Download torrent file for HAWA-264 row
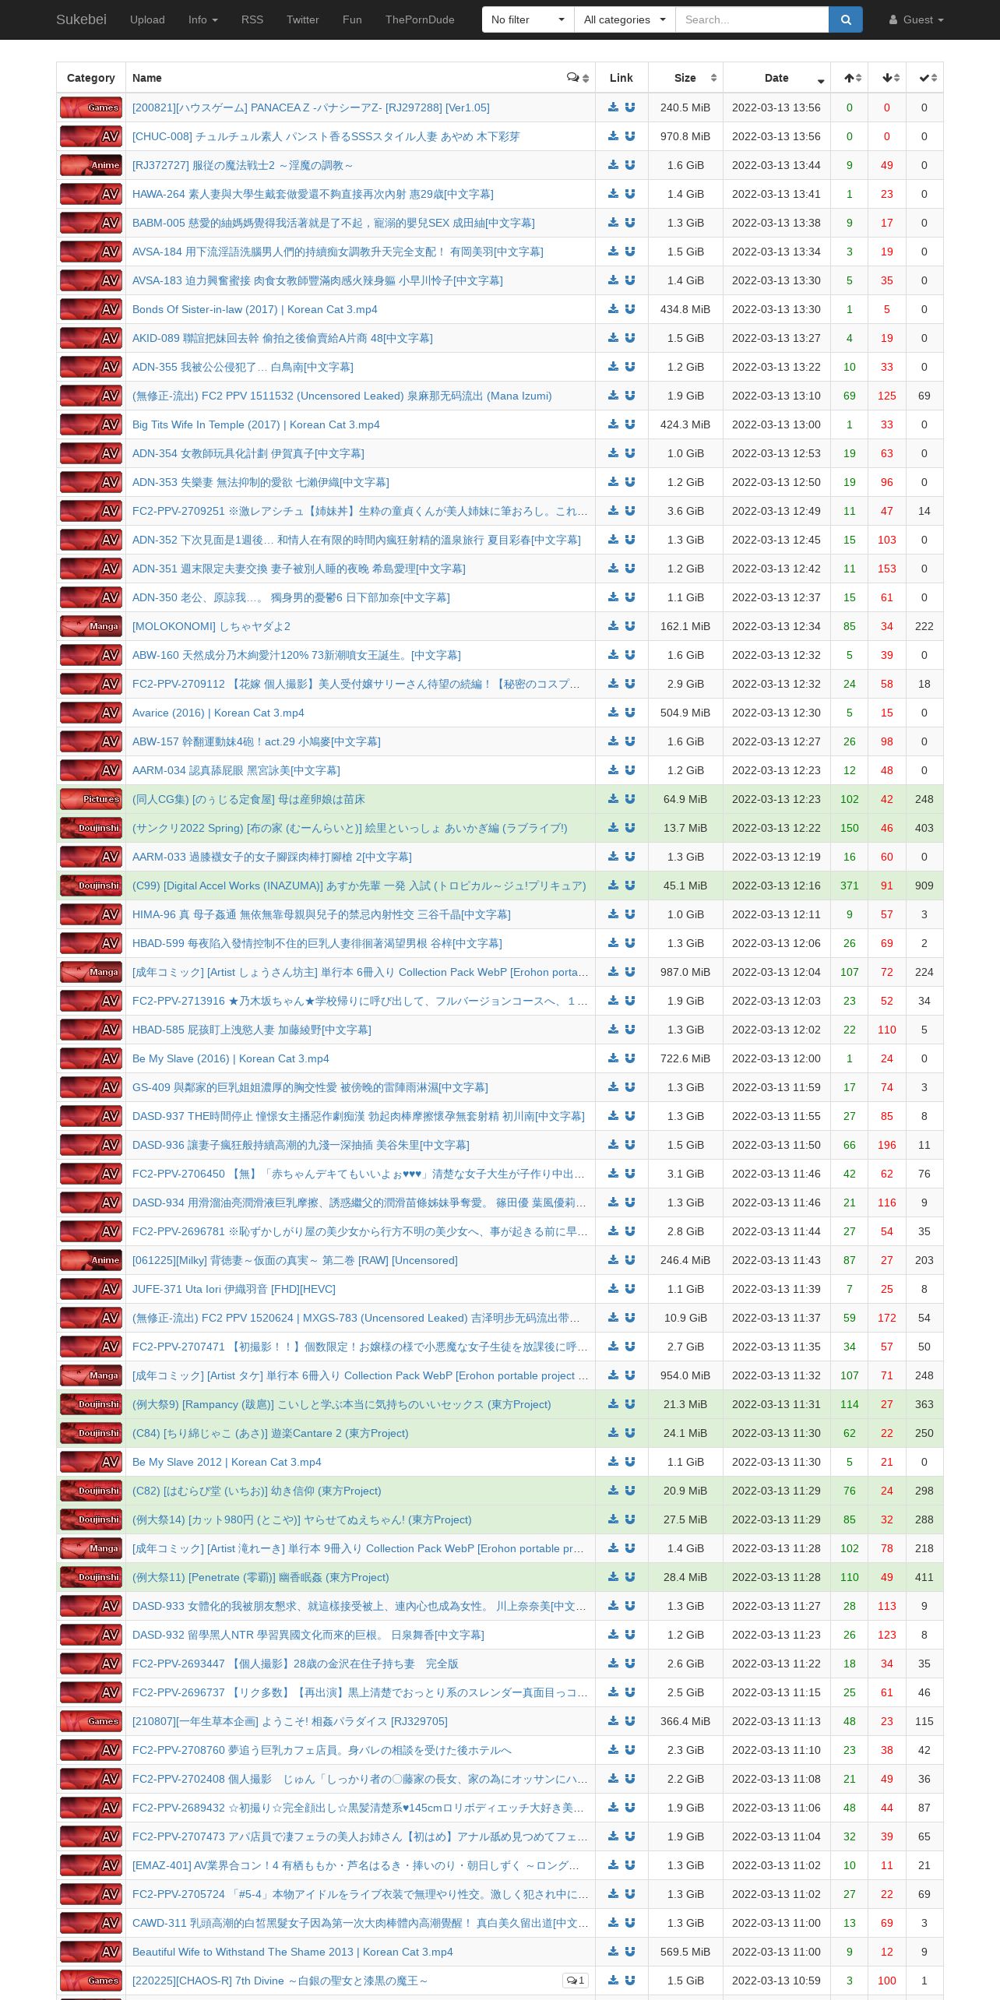This screenshot has height=2000, width=1000. coord(614,194)
